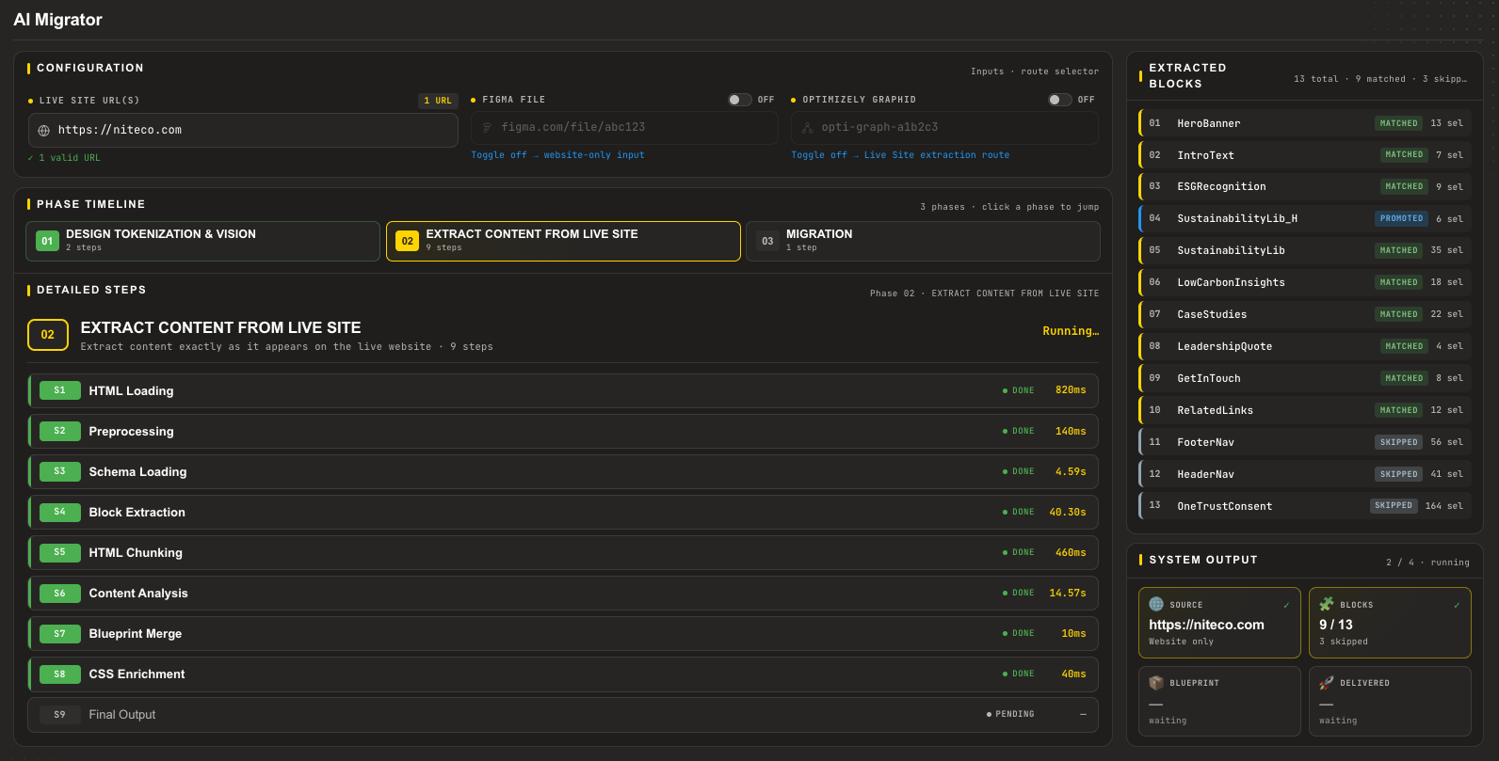The height and width of the screenshot is (761, 1499).
Task: Open the Content Analysis step row
Action: click(x=563, y=593)
